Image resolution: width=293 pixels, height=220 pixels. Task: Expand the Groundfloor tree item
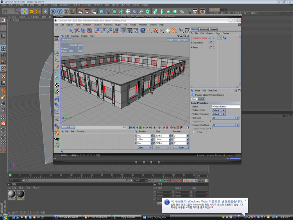point(191,43)
